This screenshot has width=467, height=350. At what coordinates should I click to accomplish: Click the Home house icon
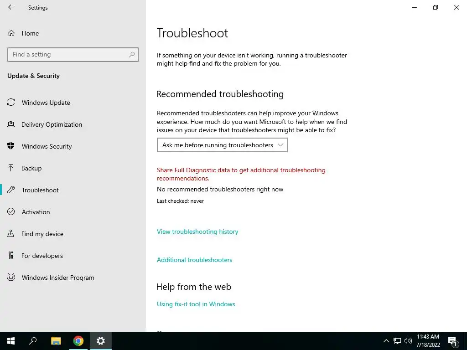11,33
